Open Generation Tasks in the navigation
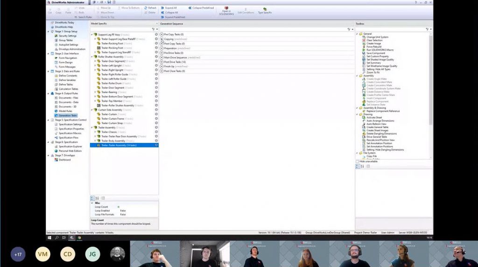The width and height of the screenshot is (478, 267). (x=68, y=115)
